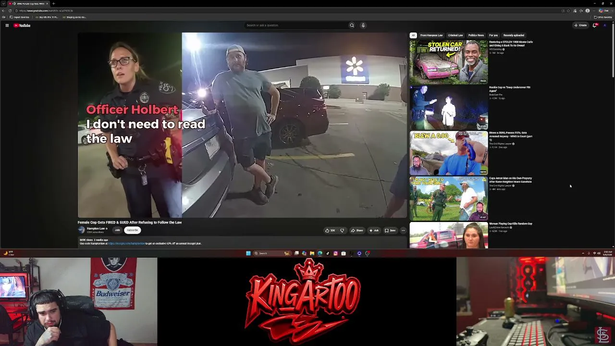Image resolution: width=615 pixels, height=346 pixels.
Task: Click the taskbar clock and date
Action: point(608,253)
